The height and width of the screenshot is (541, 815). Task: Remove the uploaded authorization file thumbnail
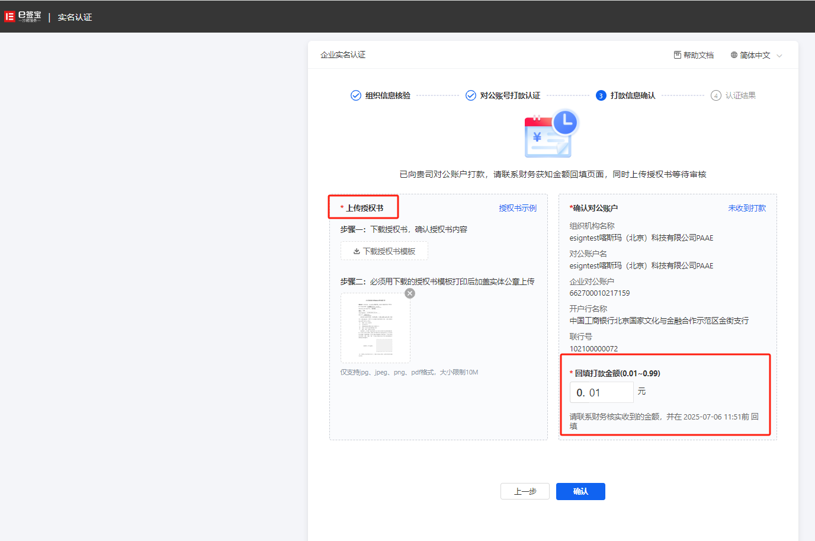click(410, 293)
